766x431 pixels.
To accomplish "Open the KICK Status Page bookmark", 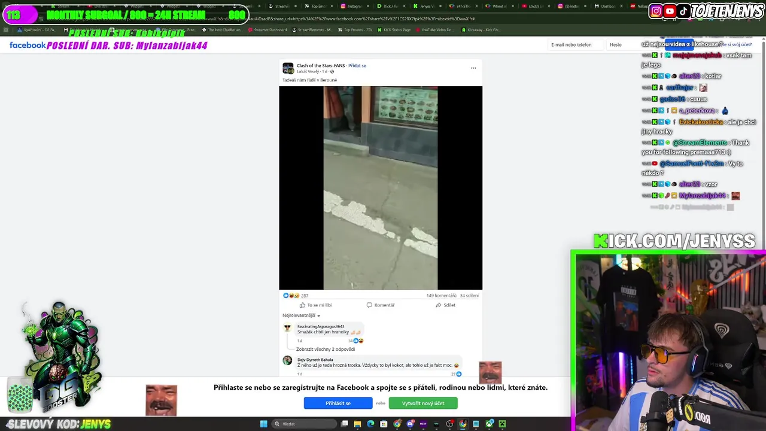I will [x=394, y=29].
